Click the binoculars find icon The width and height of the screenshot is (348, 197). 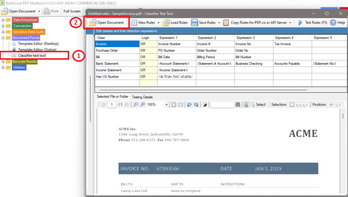[238, 105]
